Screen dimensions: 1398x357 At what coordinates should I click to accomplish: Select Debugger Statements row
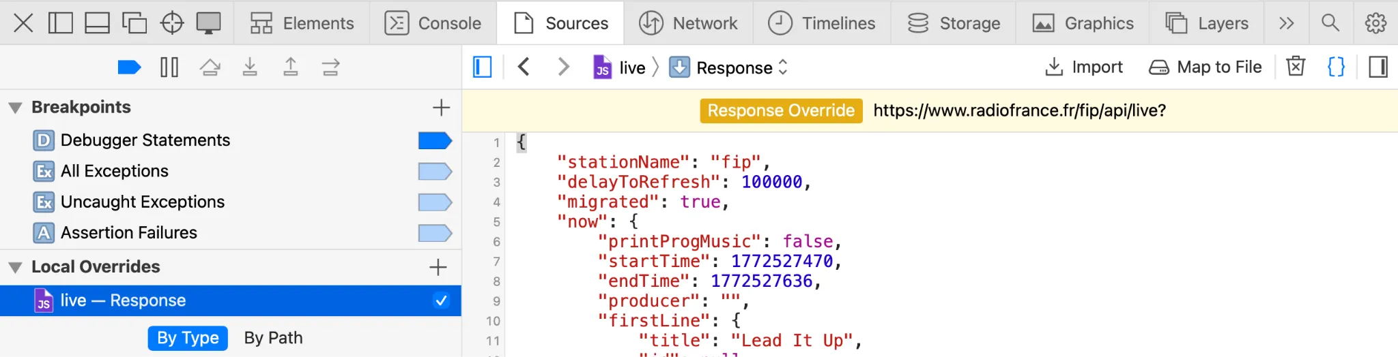231,140
